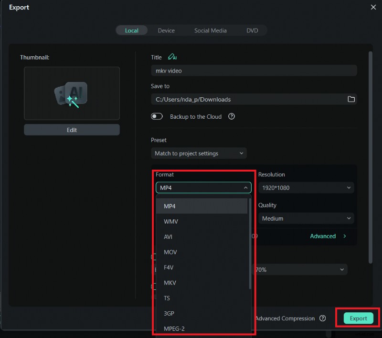The width and height of the screenshot is (382, 338).
Task: Switch to the Device tab
Action: 166,30
